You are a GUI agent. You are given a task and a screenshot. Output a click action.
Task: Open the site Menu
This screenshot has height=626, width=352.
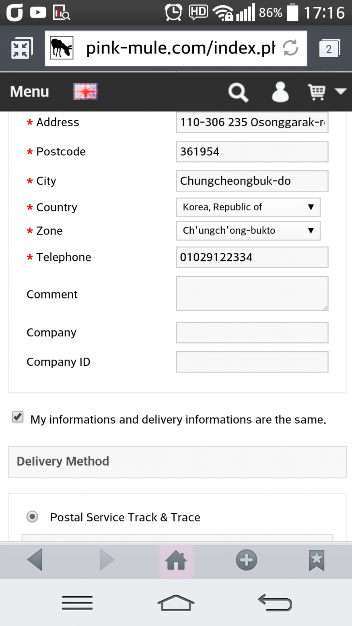click(29, 92)
